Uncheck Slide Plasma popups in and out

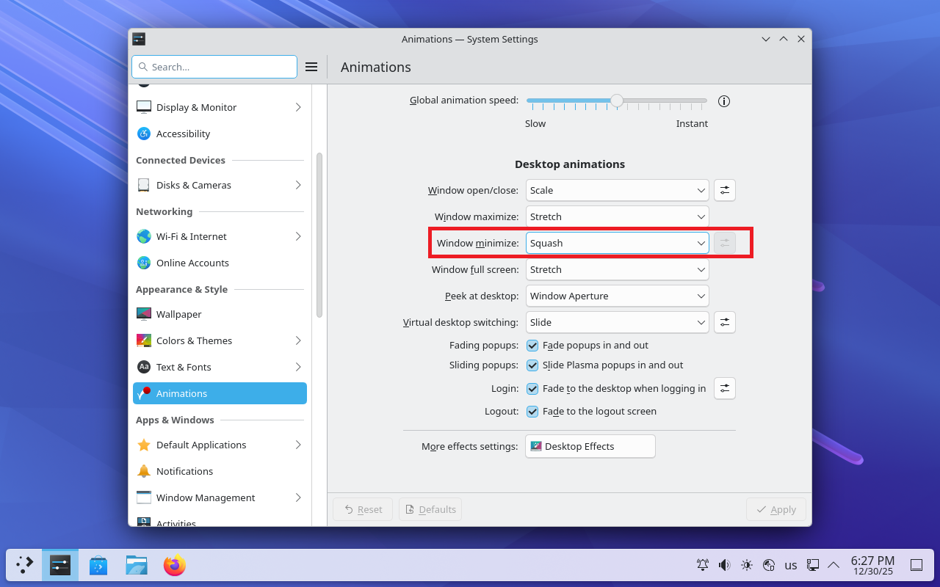[x=532, y=365]
